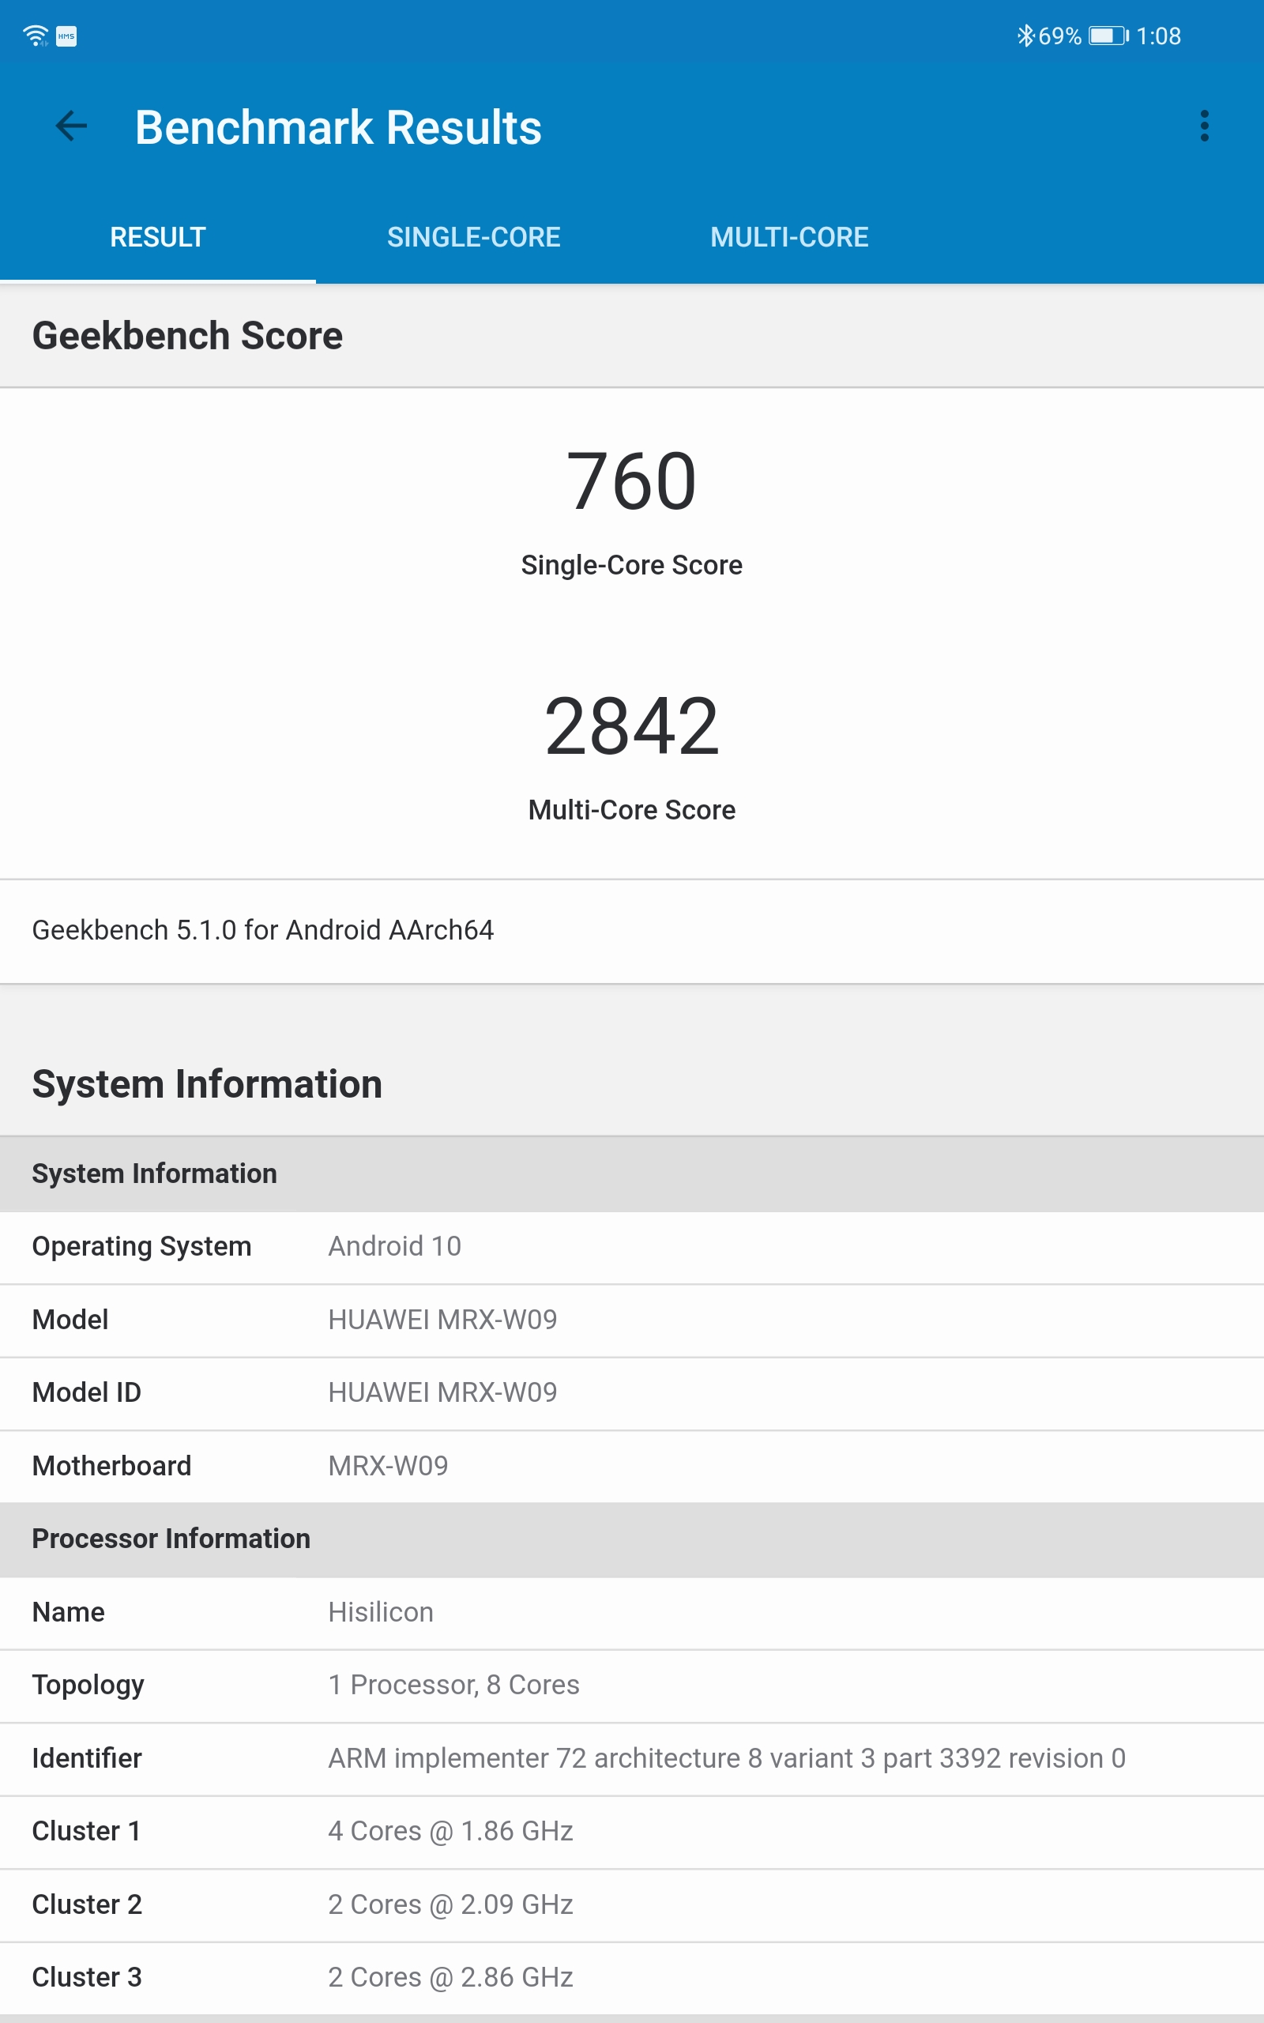The image size is (1264, 2023).
Task: Tap the Motherboard label
Action: (111, 1466)
